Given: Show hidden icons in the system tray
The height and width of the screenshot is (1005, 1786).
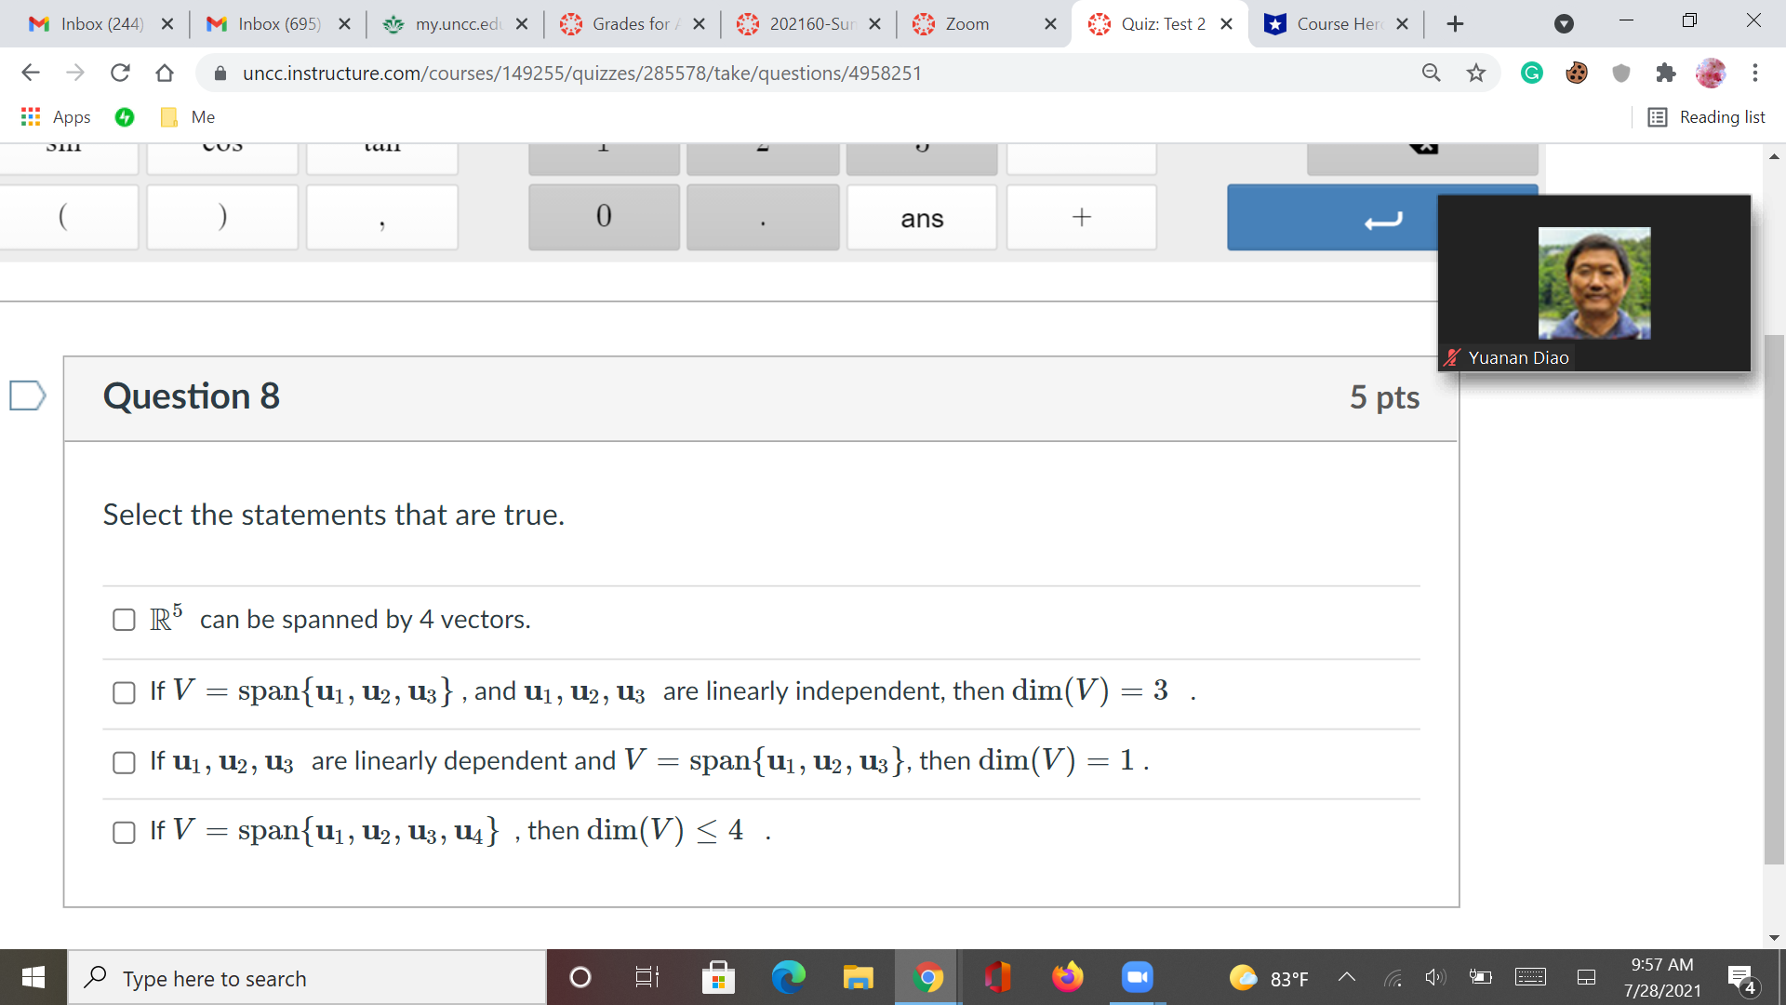Looking at the screenshot, I should pos(1346,977).
